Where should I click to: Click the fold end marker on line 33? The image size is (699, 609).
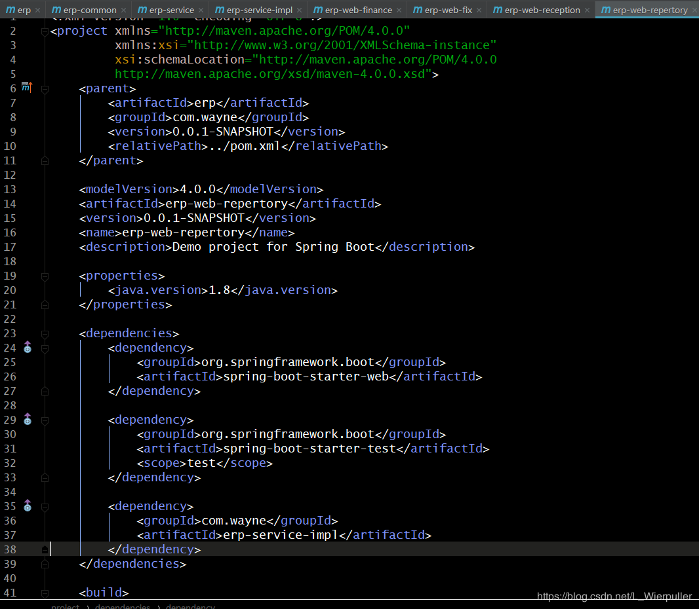[45, 477]
